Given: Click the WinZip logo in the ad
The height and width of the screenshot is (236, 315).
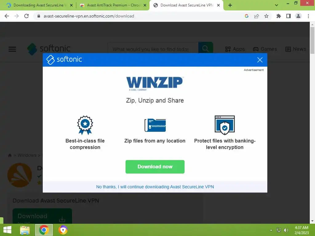Looking at the screenshot, I should pyautogui.click(x=155, y=84).
